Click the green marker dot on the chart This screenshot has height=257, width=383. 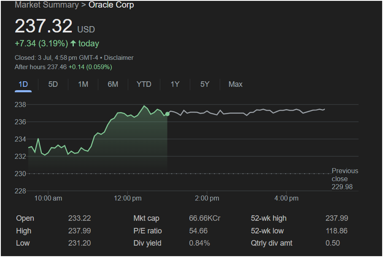[x=167, y=114]
